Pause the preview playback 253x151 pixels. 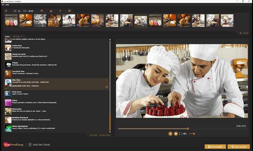tap(170, 134)
